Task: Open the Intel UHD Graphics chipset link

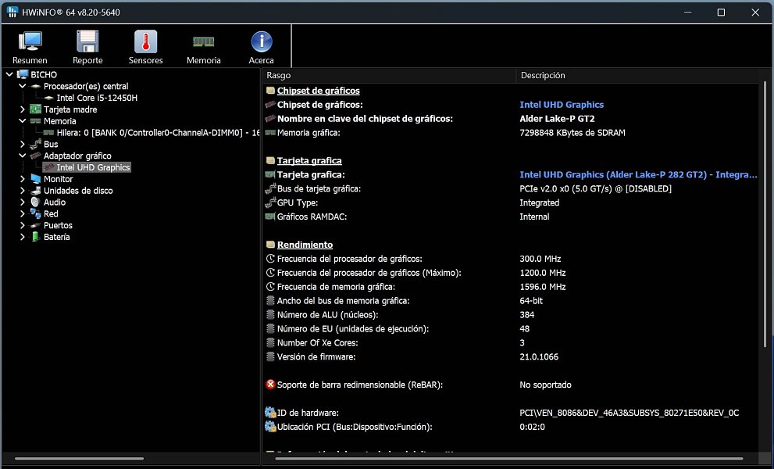Action: point(562,105)
